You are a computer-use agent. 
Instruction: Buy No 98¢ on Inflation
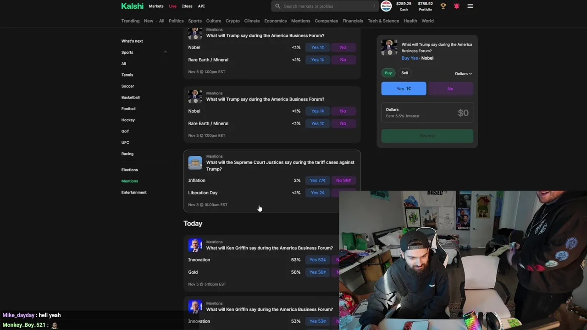(343, 180)
